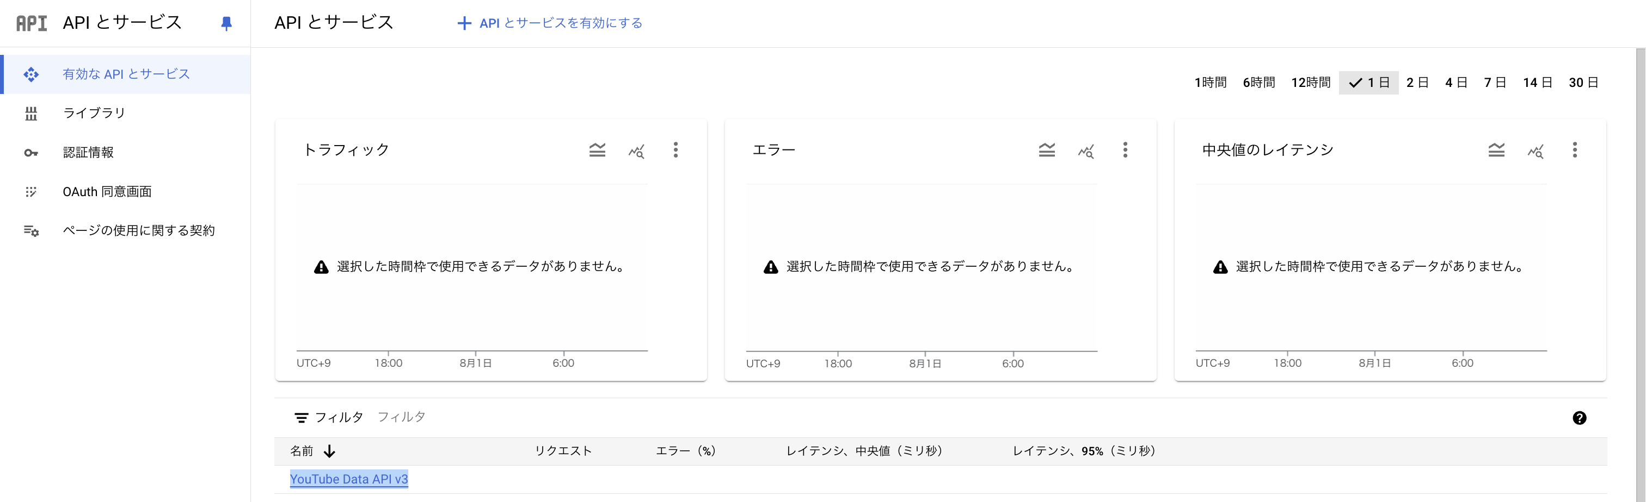Open the 認証情報 menu item
The width and height of the screenshot is (1646, 502).
[125, 153]
